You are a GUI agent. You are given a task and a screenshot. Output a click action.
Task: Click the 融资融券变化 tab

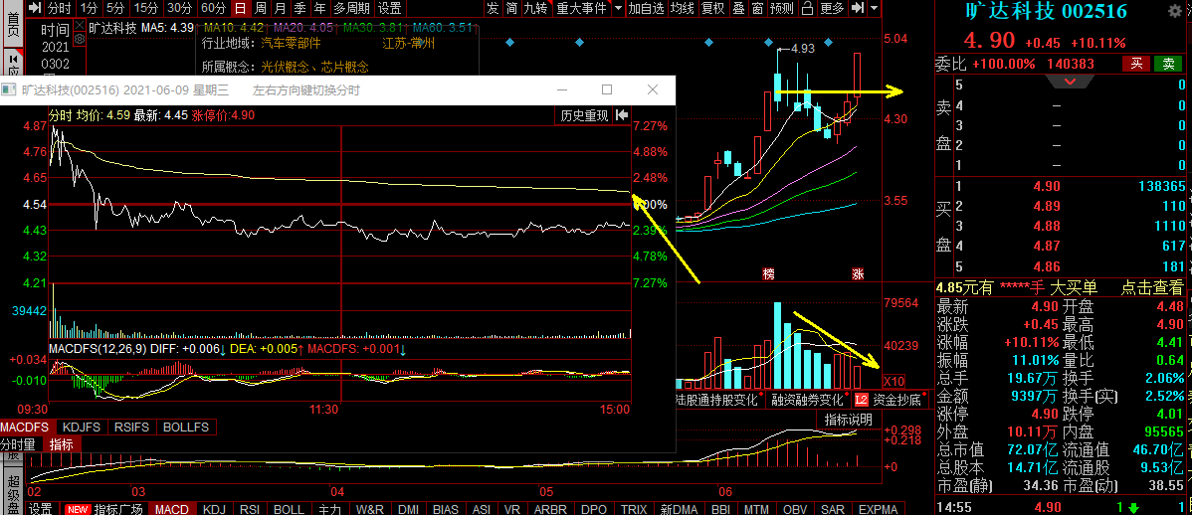[807, 399]
